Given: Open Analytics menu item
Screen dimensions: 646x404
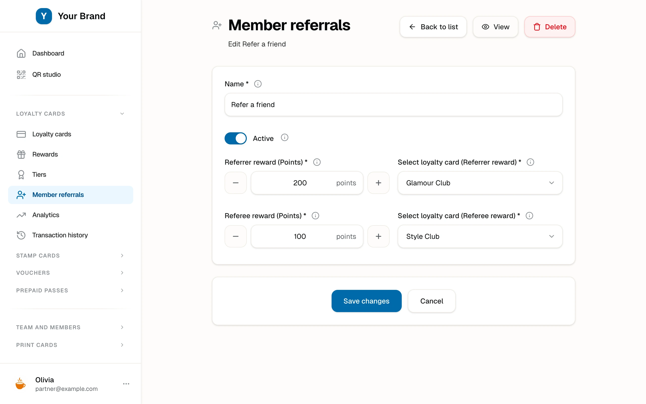Looking at the screenshot, I should coord(70,215).
